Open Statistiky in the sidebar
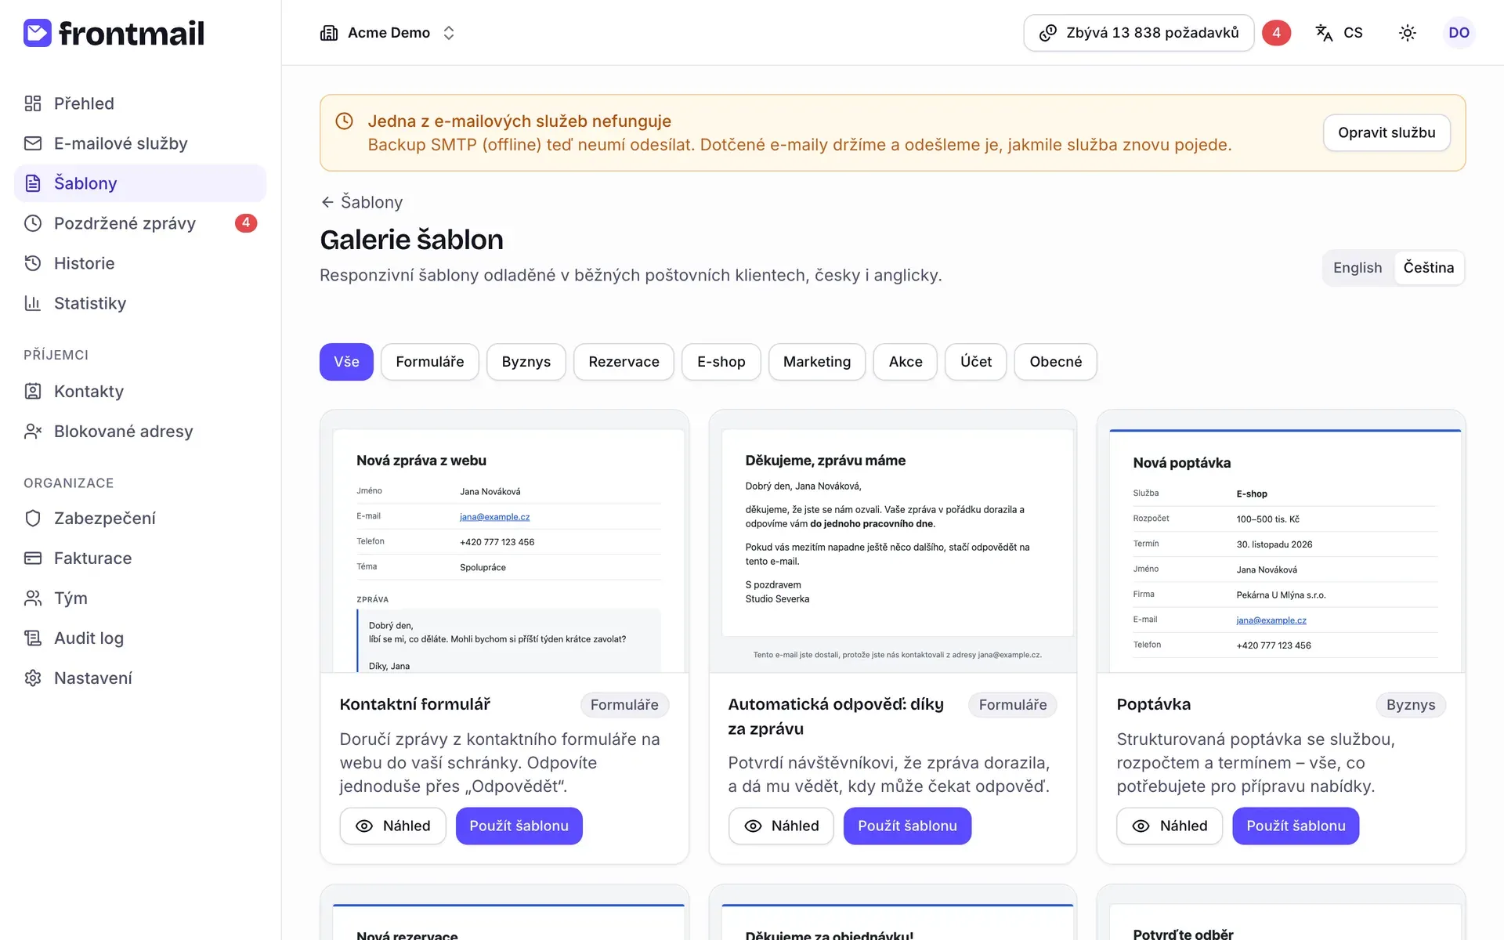Image resolution: width=1504 pixels, height=940 pixels. (140, 303)
